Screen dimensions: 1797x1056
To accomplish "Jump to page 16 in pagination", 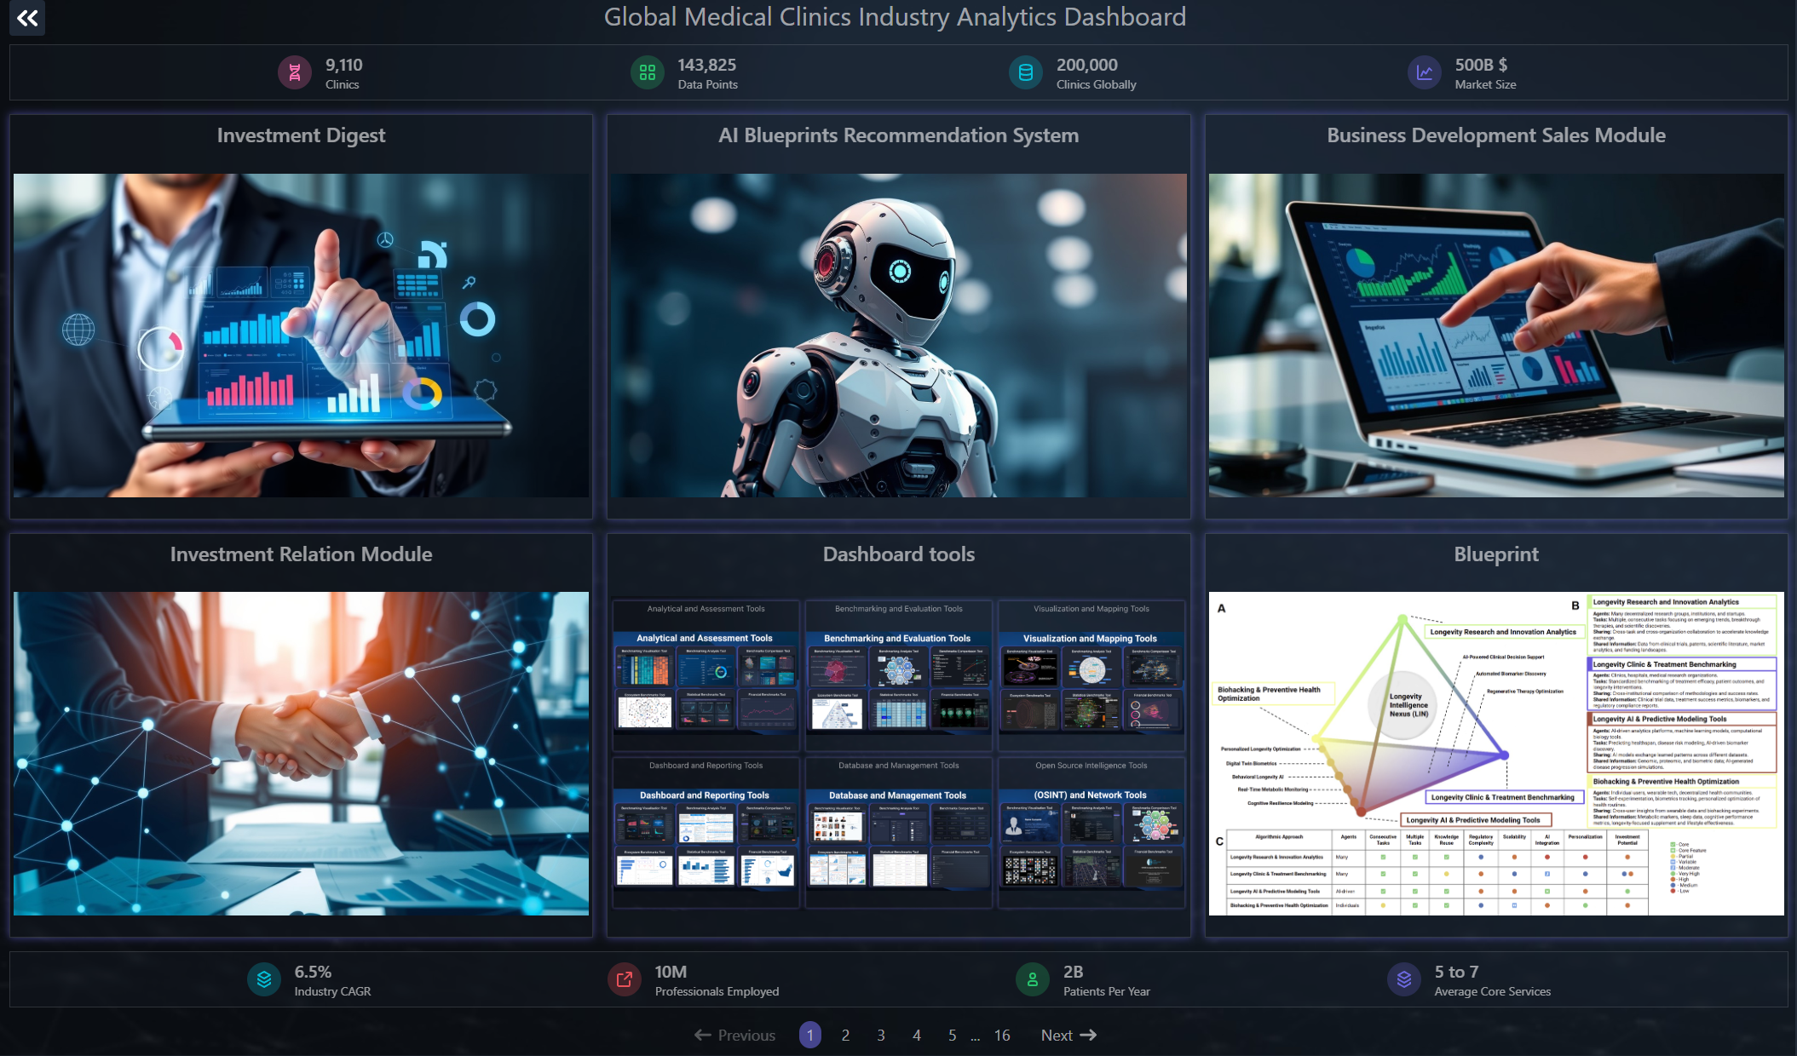I will [x=1002, y=1036].
